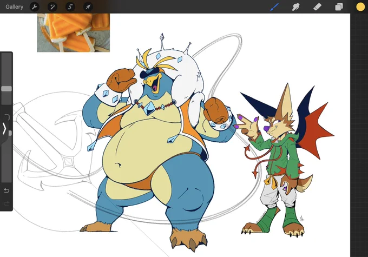Open the Layers panel
This screenshot has width=368, height=257.
(x=339, y=7)
